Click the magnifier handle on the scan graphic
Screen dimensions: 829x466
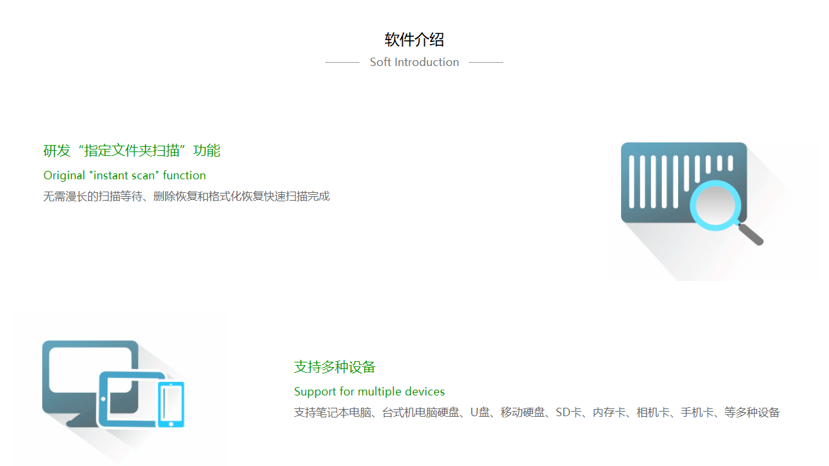(751, 235)
